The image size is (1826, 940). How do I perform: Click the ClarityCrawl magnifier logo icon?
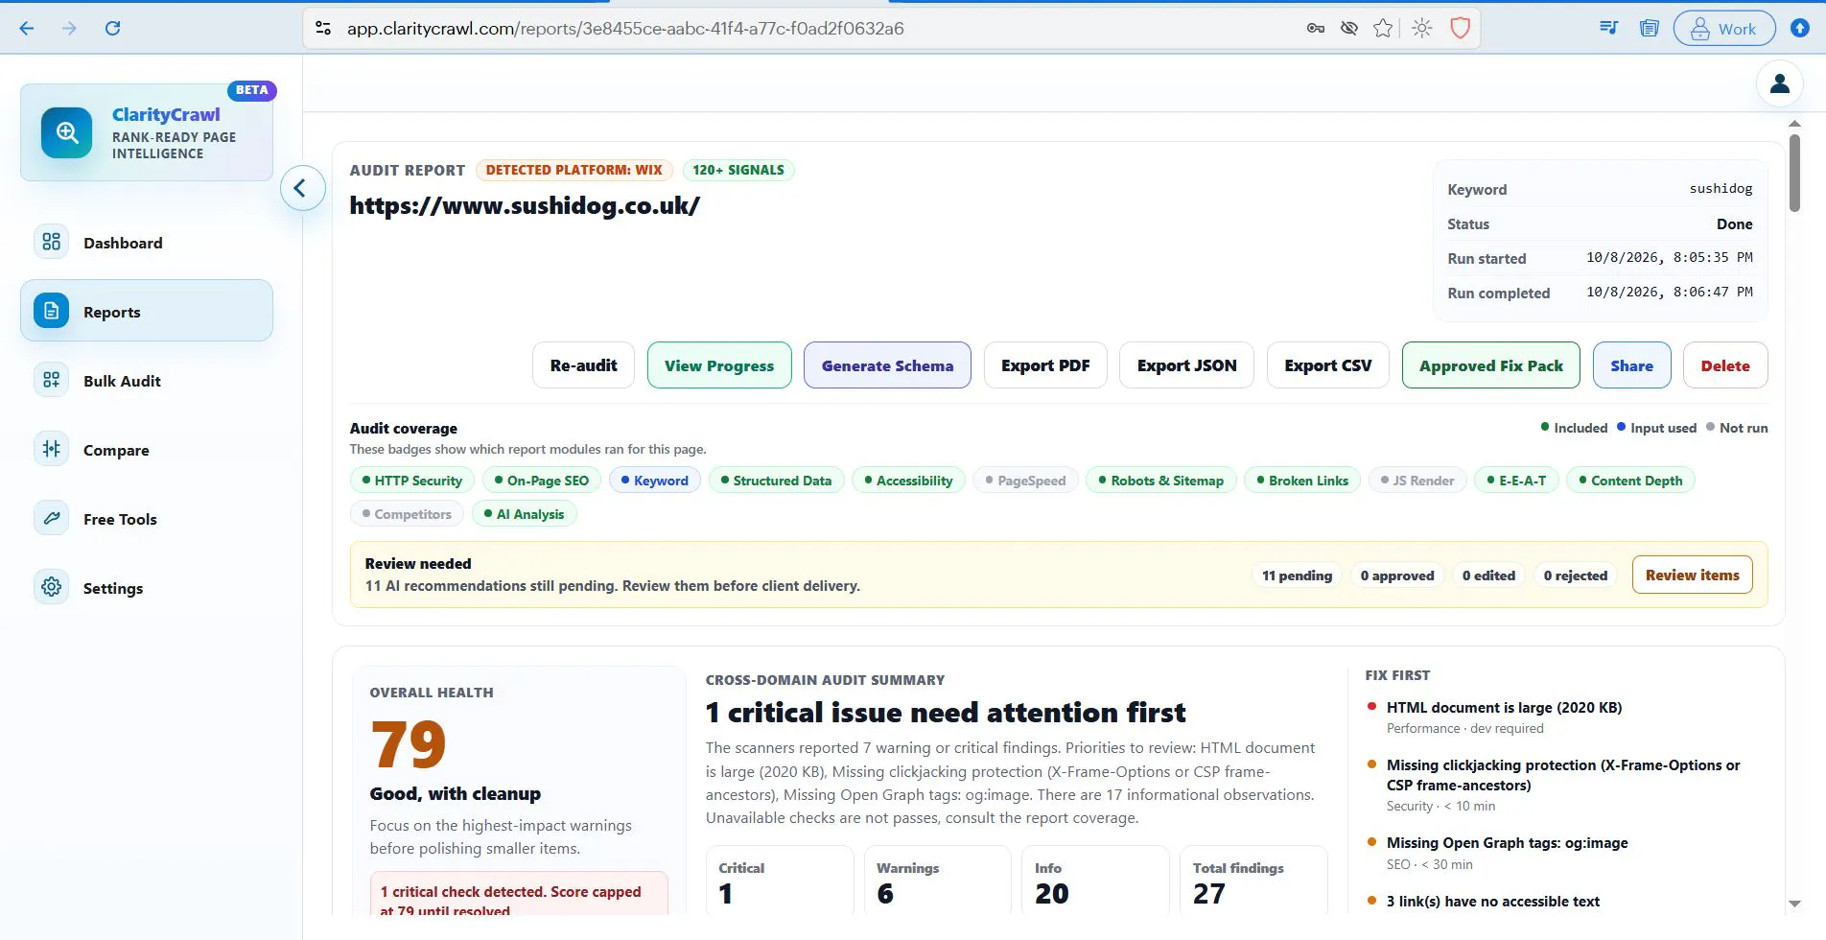point(67,132)
